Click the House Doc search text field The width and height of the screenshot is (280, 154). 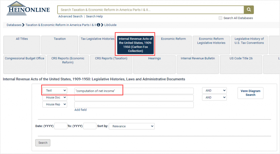click(x=134, y=98)
